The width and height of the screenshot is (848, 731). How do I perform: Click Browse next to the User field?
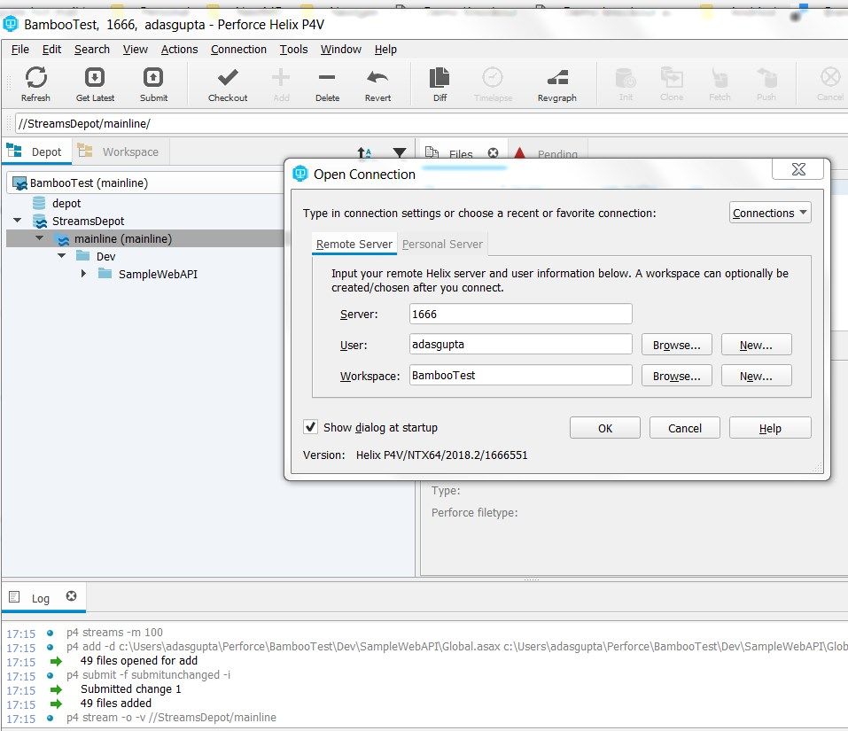pos(677,345)
